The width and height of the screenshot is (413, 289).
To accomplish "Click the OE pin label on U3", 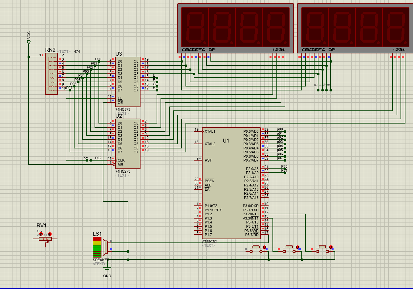I will pyautogui.click(x=120, y=103).
